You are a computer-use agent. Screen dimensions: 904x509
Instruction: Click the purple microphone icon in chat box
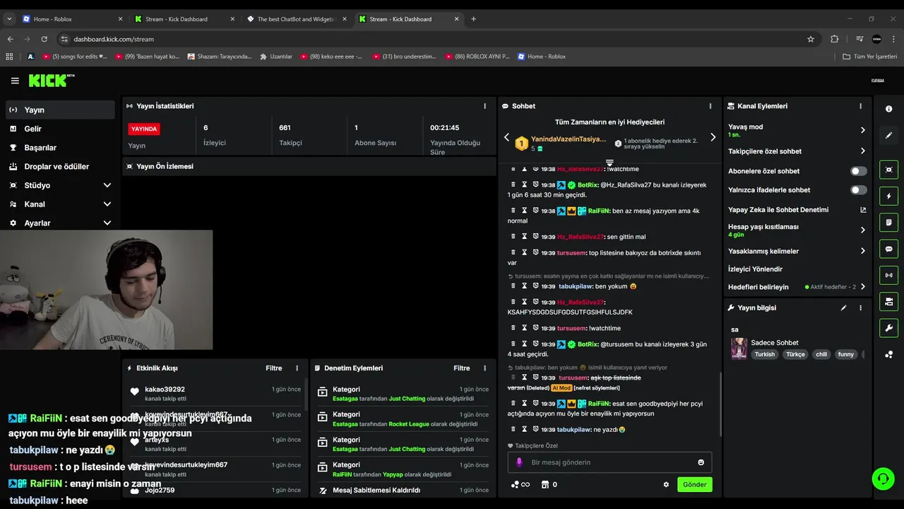pos(519,462)
